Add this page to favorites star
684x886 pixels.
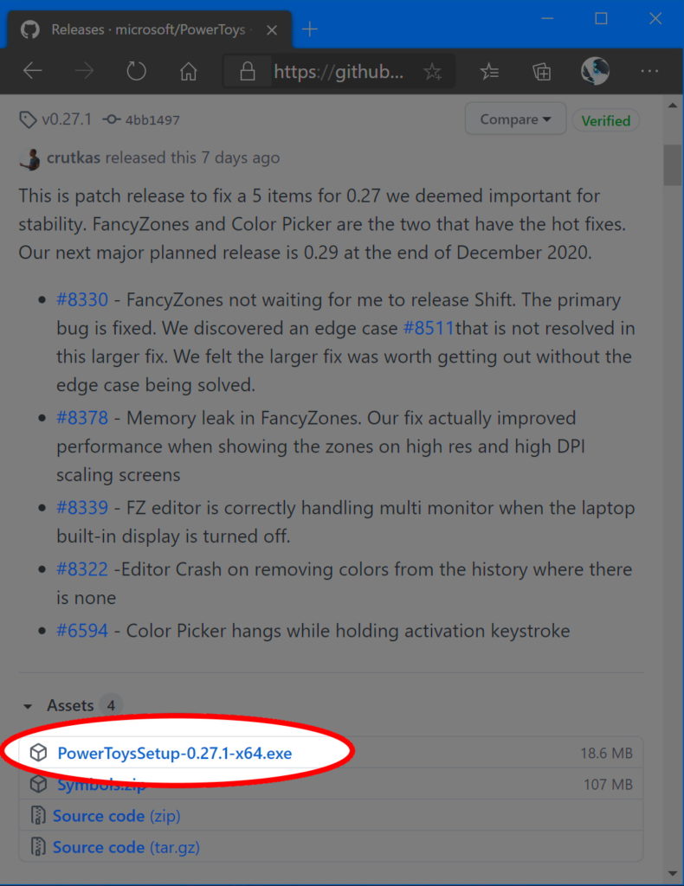click(x=432, y=72)
